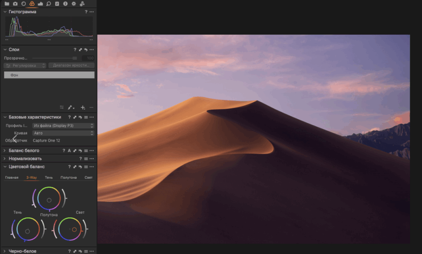This screenshot has width=422, height=254.
Task: Open presets list icon in Базовые характеристики header
Action: tap(86, 117)
